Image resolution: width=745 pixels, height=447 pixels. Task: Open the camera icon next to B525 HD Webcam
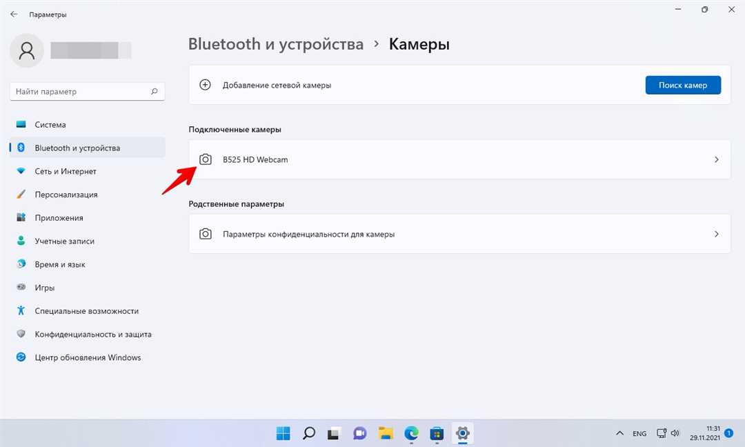206,159
